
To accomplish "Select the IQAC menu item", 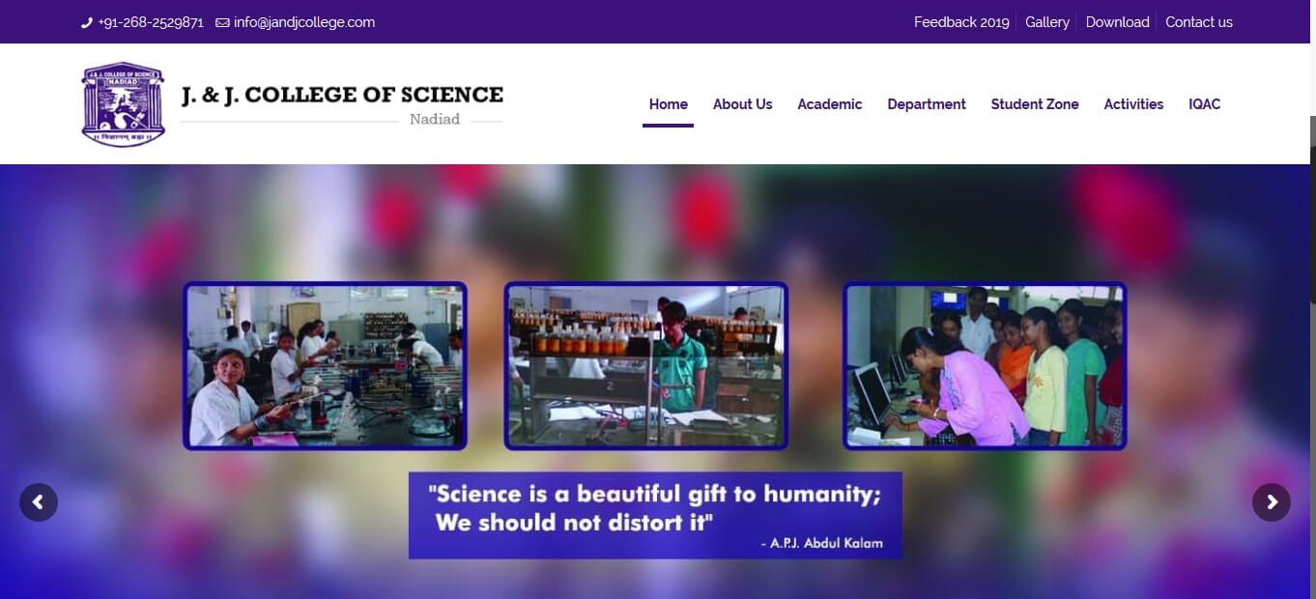I will coord(1205,104).
